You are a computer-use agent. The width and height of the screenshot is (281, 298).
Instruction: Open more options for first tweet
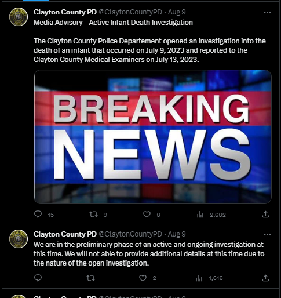click(x=267, y=13)
